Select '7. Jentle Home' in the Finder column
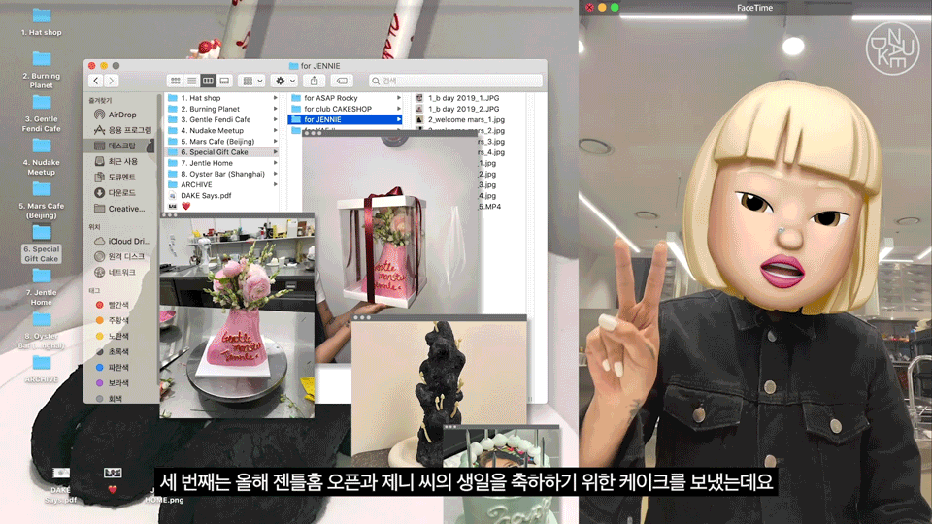This screenshot has height=524, width=932. pyautogui.click(x=221, y=163)
